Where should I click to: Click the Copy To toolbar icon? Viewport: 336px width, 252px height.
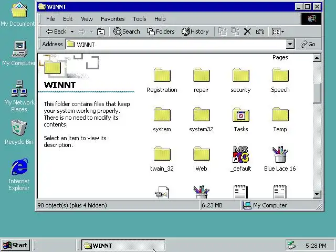235,31
